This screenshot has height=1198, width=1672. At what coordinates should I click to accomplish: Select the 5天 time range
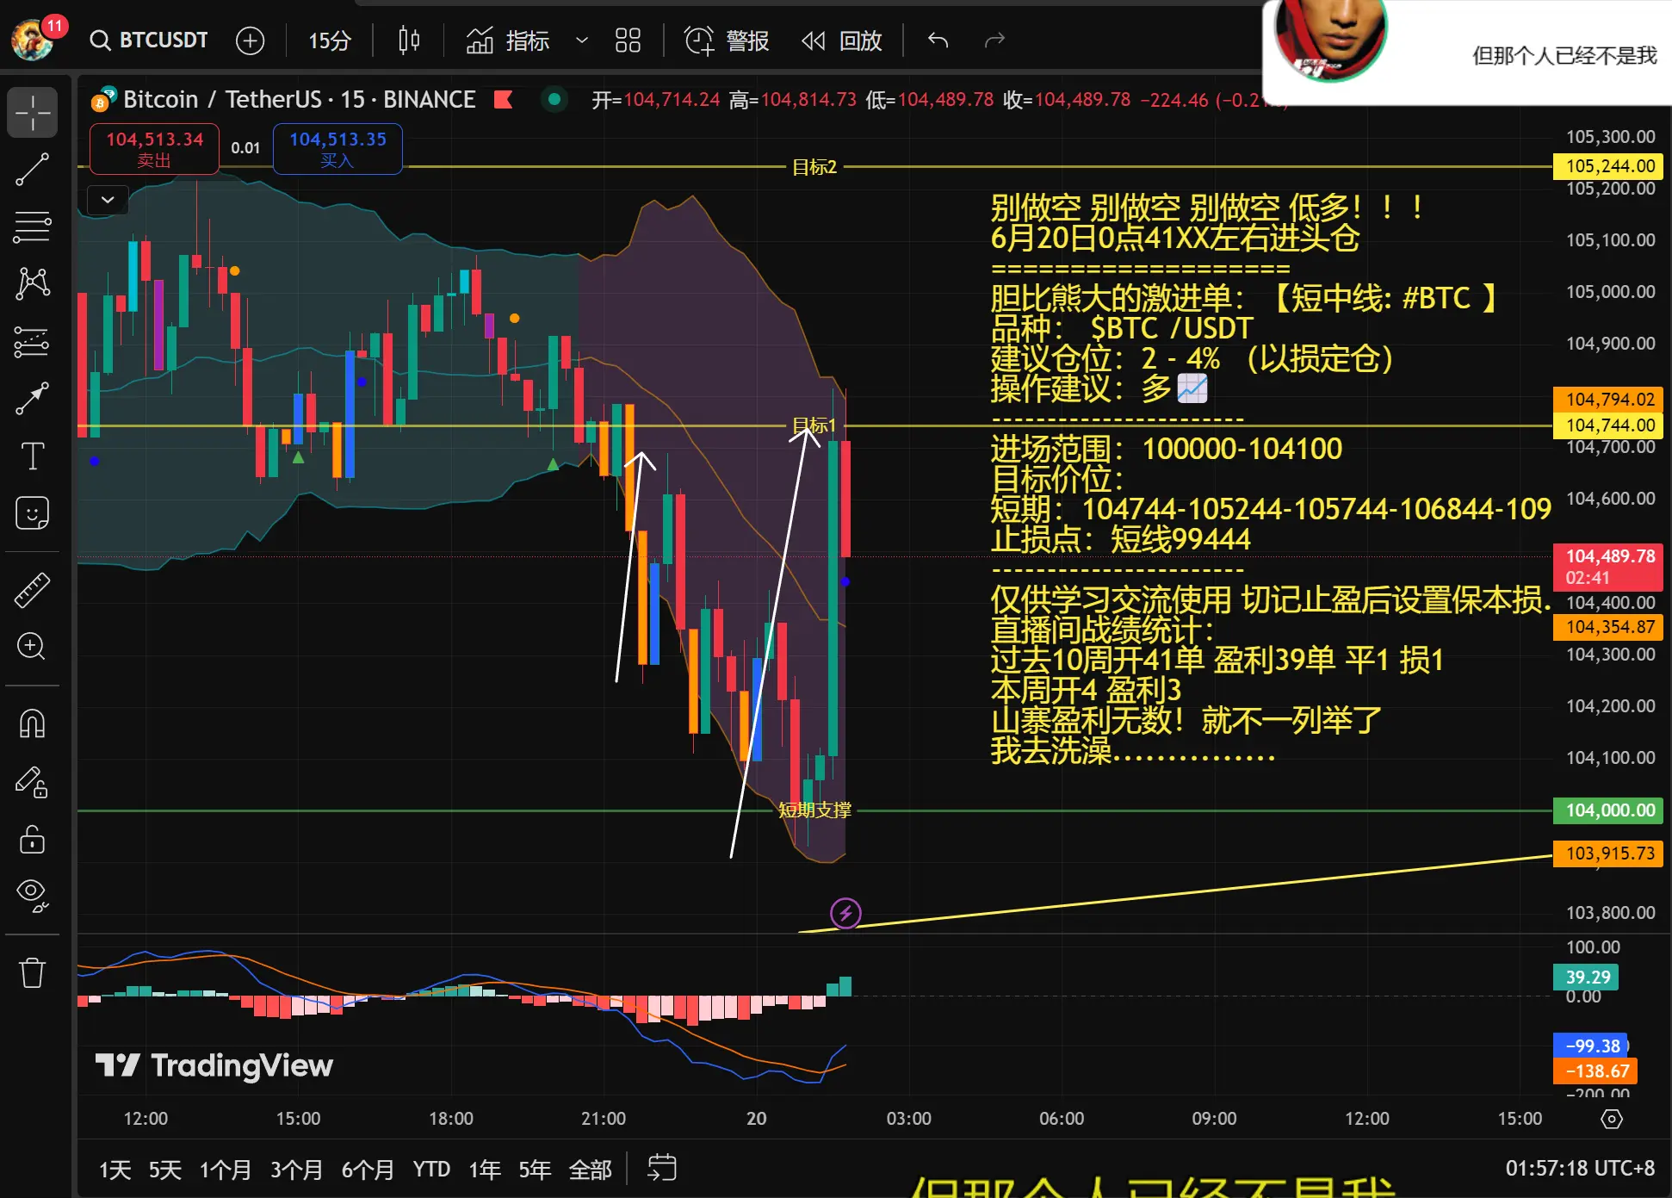click(x=165, y=1170)
